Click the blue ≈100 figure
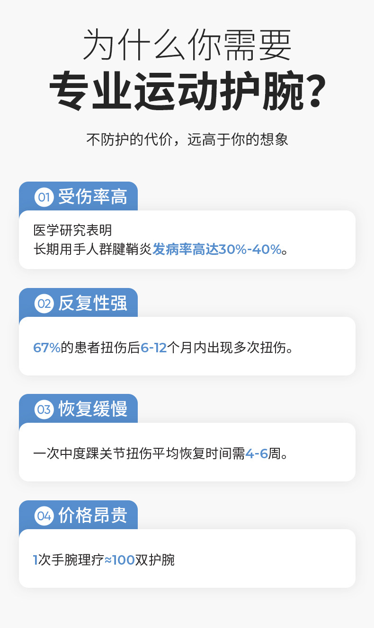The width and height of the screenshot is (374, 628). click(x=119, y=560)
